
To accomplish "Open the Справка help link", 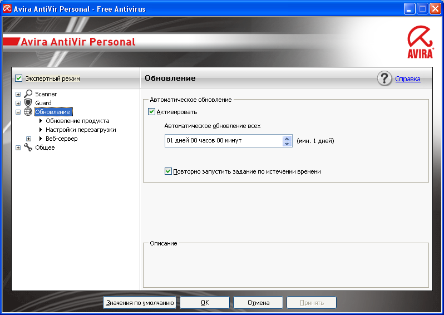I will pyautogui.click(x=407, y=79).
